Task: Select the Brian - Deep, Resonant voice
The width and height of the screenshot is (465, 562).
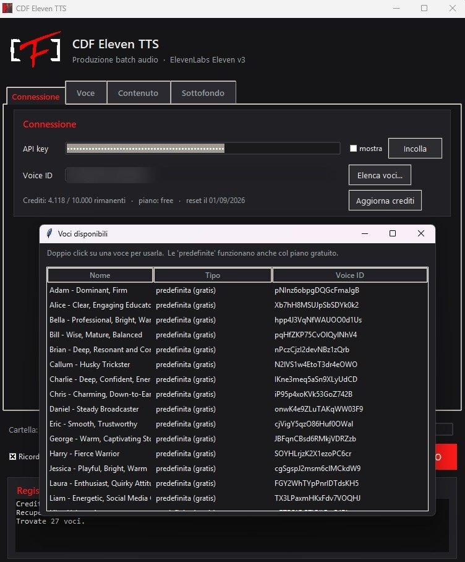Action: point(237,350)
